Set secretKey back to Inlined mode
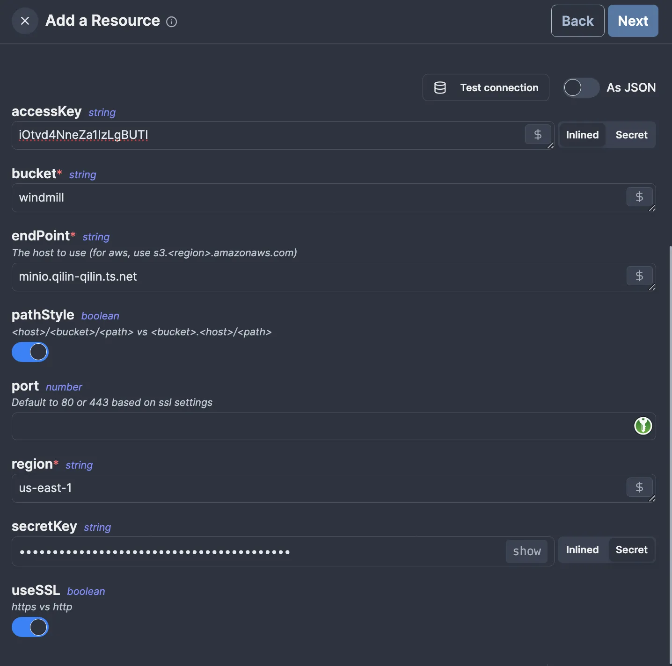The image size is (672, 666). [582, 550]
